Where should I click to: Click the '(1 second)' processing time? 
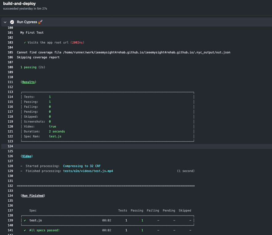186,171
